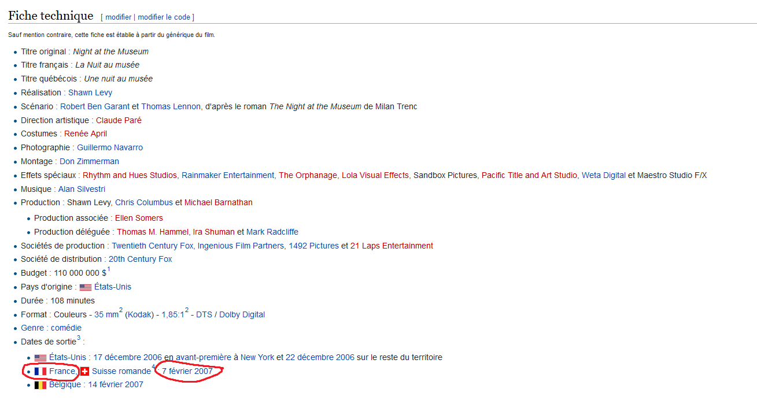Click the Genre link
The image size is (757, 404).
[x=32, y=328]
